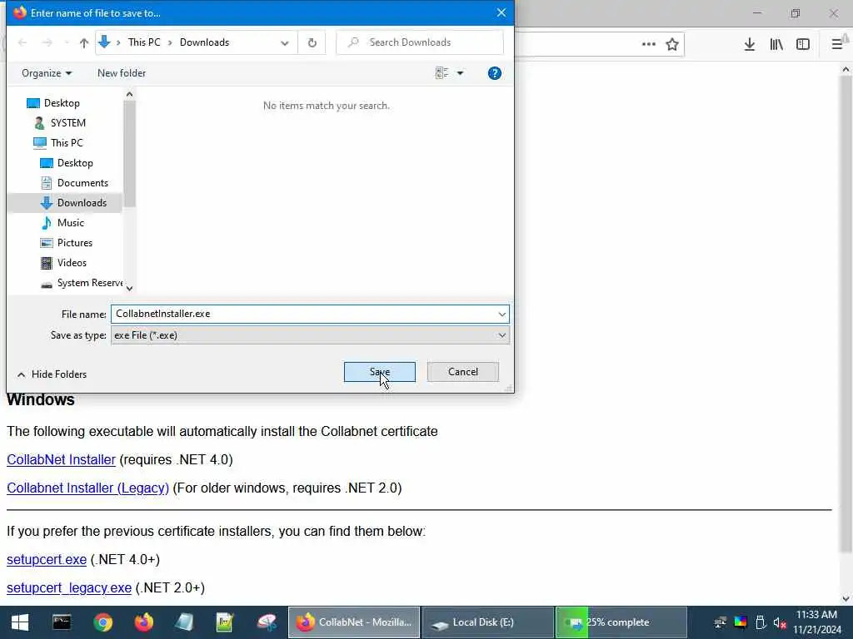Launch Command Prompt from taskbar
Image resolution: width=853 pixels, height=639 pixels.
(62, 622)
